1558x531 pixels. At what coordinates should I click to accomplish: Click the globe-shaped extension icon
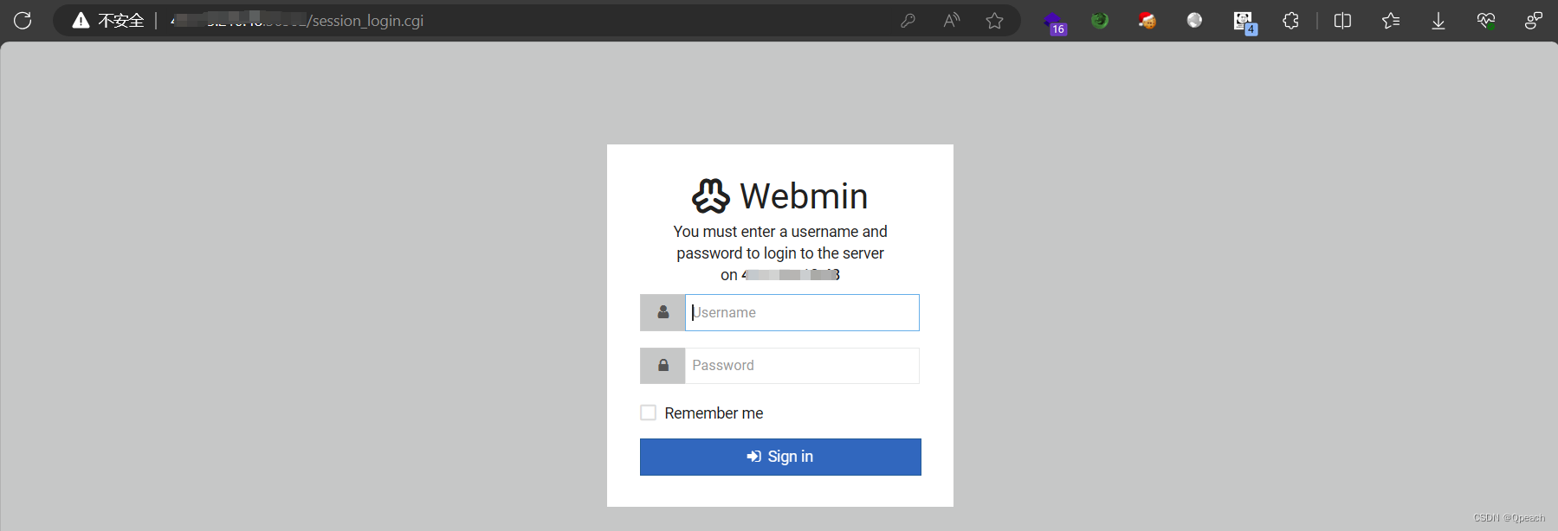1193,20
